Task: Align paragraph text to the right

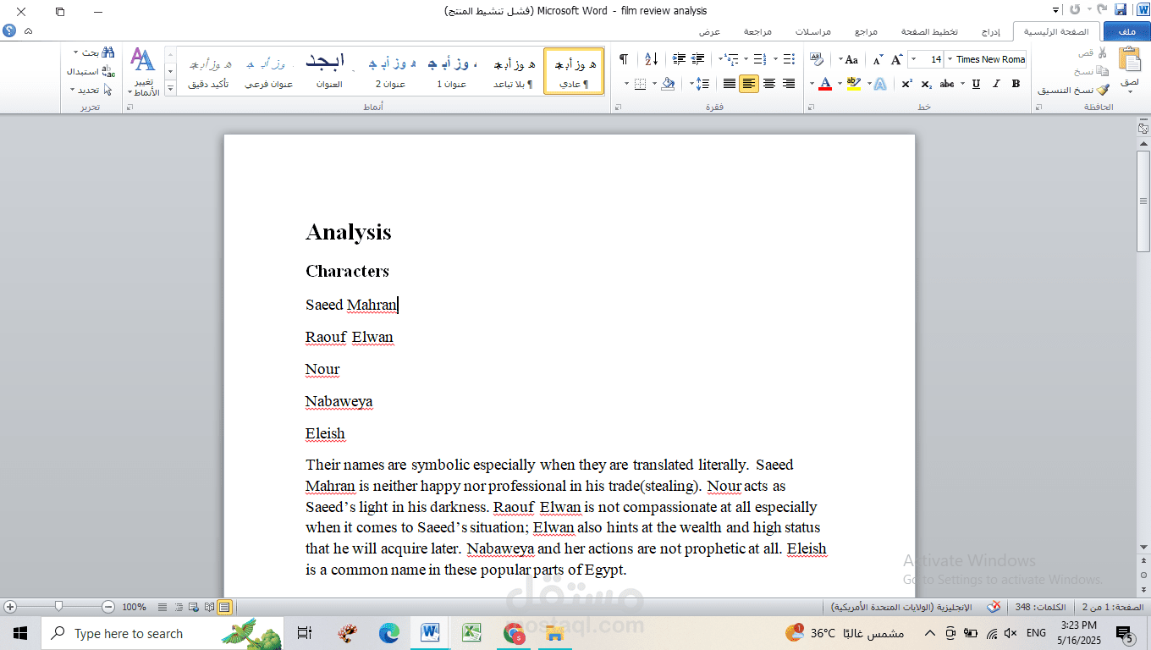Action: point(789,84)
